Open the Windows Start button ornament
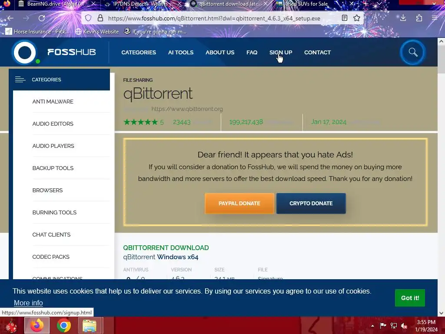Viewport: 445px width, 334px height. (11, 325)
